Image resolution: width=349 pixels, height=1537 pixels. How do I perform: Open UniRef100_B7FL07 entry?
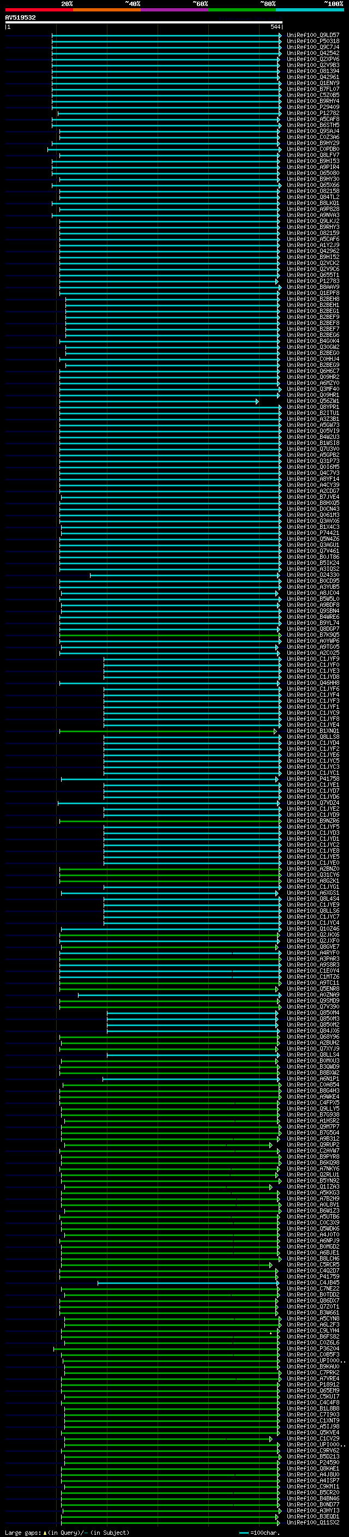(312, 89)
